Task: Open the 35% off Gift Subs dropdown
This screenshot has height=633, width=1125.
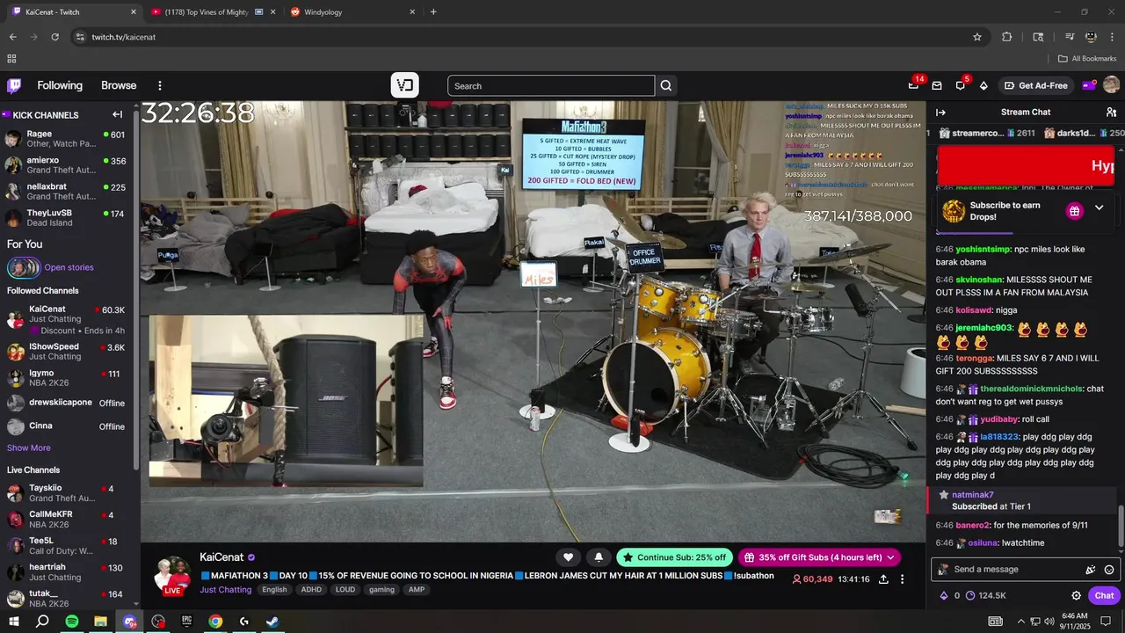Action: [x=820, y=557]
